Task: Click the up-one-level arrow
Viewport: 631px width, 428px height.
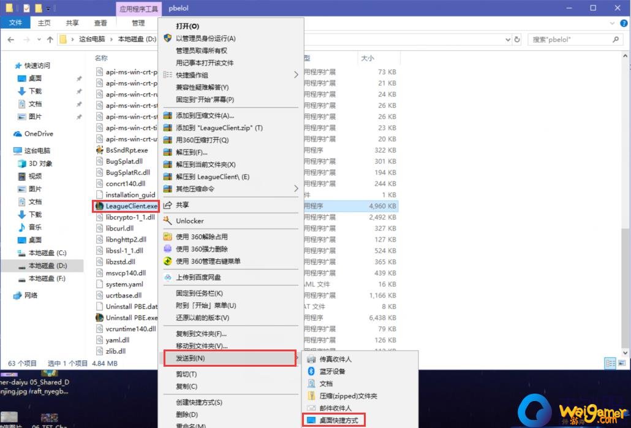Action: tap(50, 39)
